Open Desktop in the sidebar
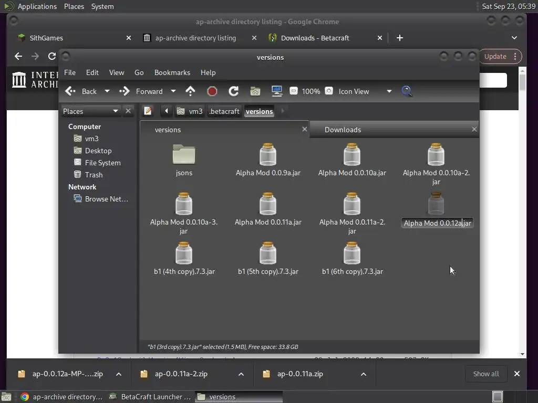 (x=94, y=151)
